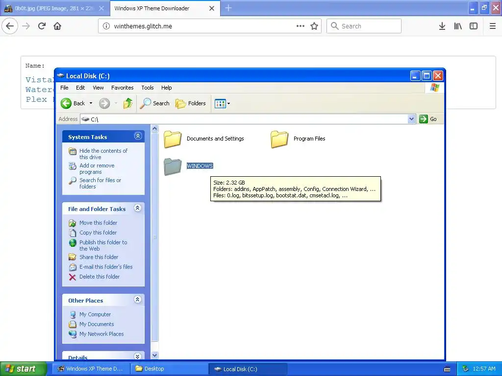Open the browser hamburger menu
The height and width of the screenshot is (376, 502).
tap(493, 26)
